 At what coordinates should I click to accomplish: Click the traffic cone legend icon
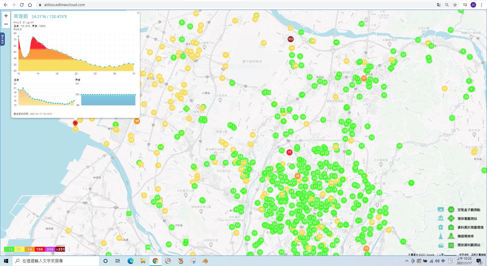[x=441, y=236]
